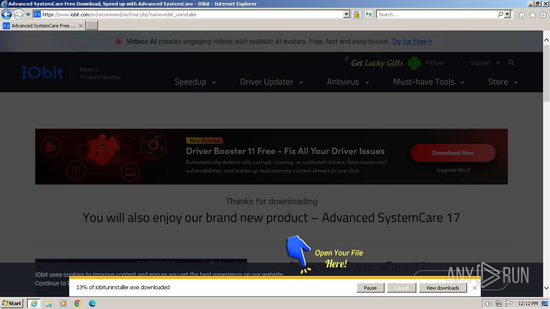The width and height of the screenshot is (550, 309).
Task: Open Windows Media Player from the taskbar
Action: pyautogui.click(x=63, y=303)
